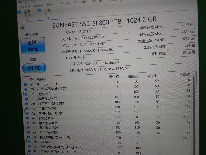
Task: Click the serial number field 12082220R0021
Action: (x=106, y=37)
